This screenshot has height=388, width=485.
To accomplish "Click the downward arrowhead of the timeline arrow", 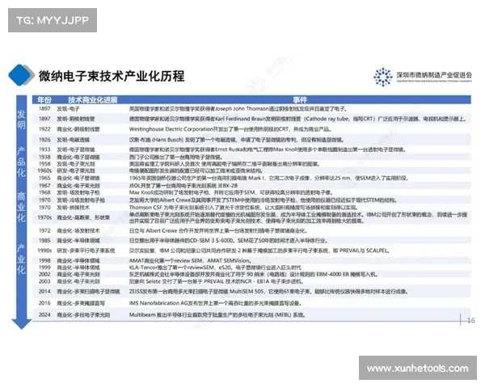I will tap(21, 324).
